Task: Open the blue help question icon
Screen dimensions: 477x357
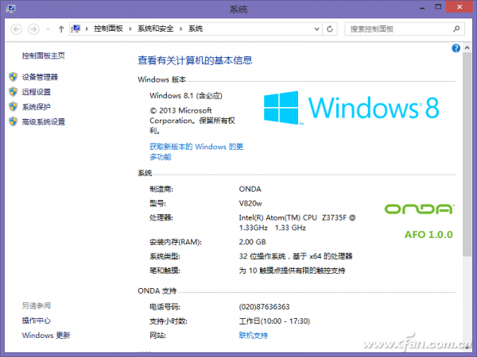Action: pyautogui.click(x=456, y=48)
